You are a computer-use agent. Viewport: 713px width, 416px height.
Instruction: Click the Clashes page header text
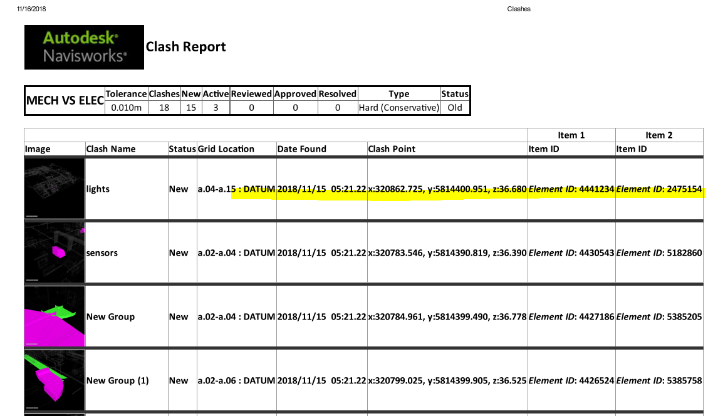(518, 9)
